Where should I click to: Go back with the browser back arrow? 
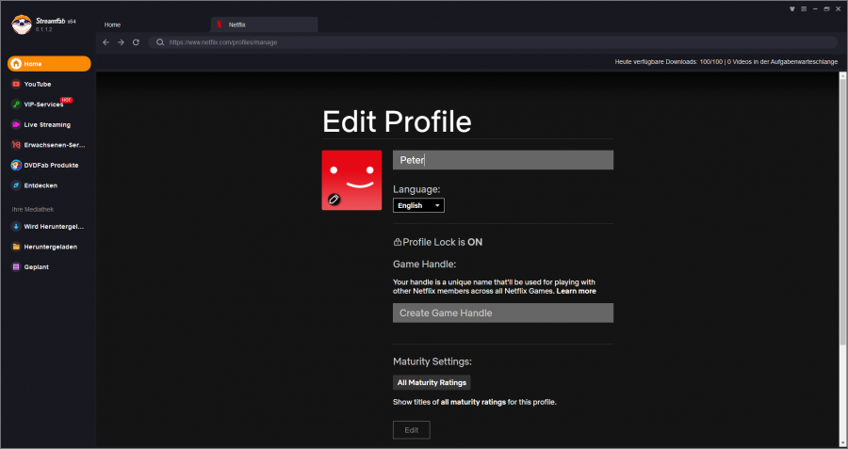click(x=106, y=42)
